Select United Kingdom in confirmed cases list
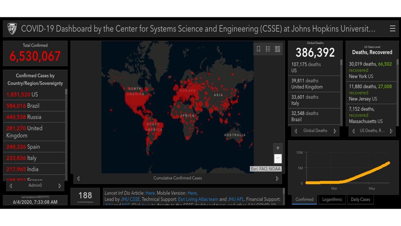The image size is (401, 226). (x=34, y=132)
